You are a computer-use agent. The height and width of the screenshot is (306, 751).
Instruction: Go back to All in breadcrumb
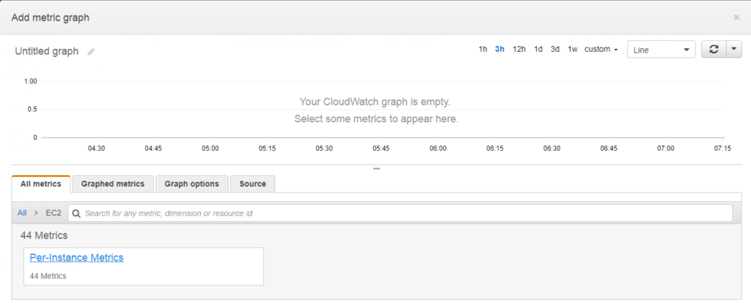point(22,213)
